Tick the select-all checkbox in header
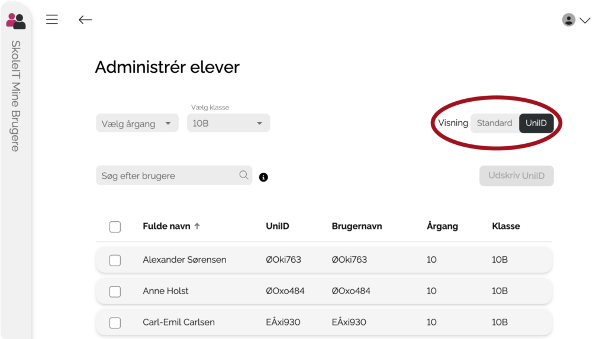The image size is (606, 339). click(x=115, y=227)
